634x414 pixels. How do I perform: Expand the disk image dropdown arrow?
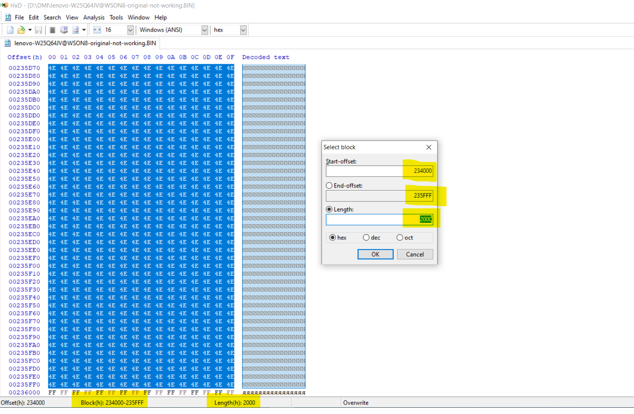(84, 30)
